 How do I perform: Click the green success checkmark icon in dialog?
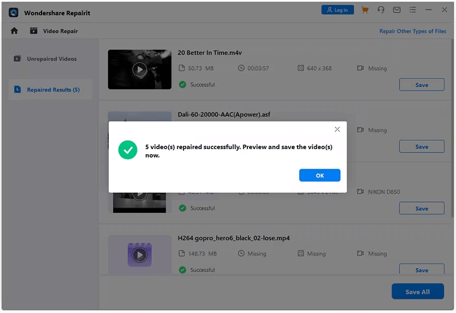click(128, 150)
